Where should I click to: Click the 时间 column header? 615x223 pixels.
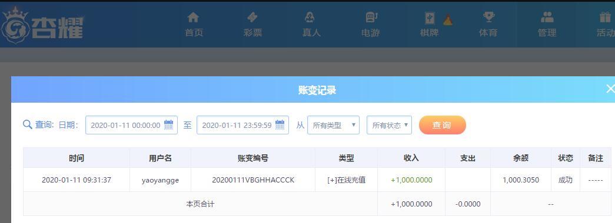(77, 158)
